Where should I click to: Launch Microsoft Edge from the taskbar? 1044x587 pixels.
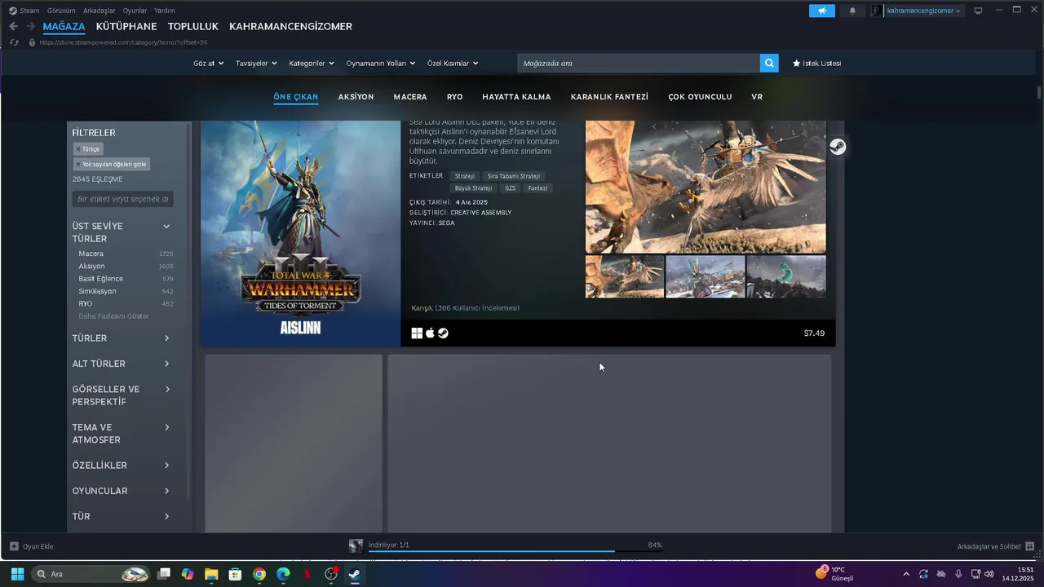[x=283, y=574]
